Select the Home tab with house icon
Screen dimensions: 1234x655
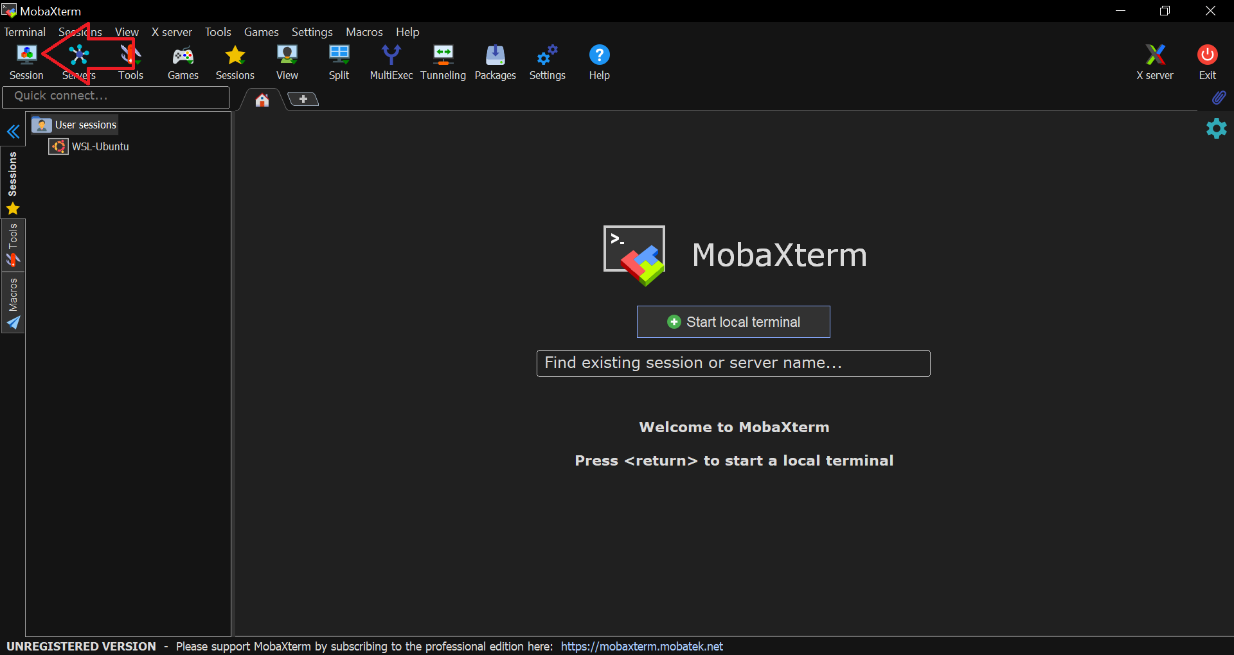262,100
